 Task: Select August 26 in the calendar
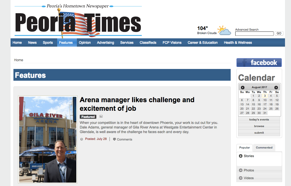(277, 109)
